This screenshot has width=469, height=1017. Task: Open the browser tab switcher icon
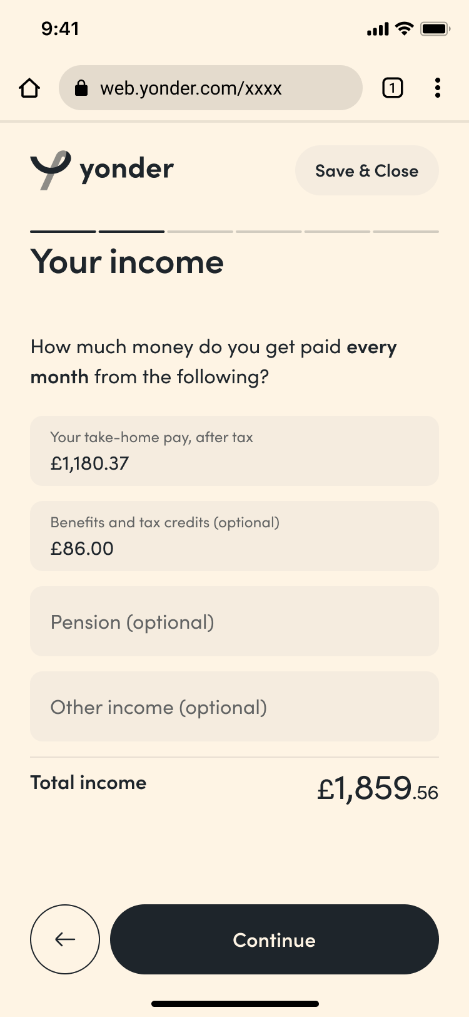tap(392, 88)
